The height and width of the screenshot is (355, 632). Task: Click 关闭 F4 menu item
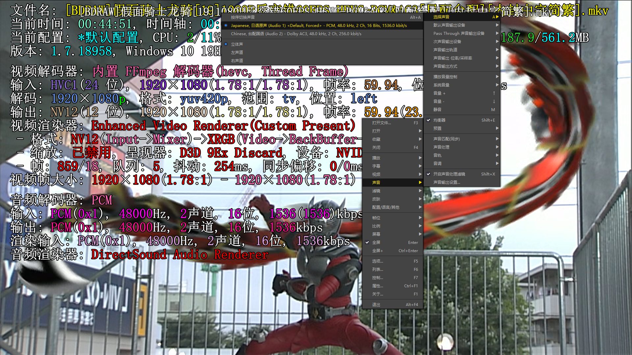392,147
